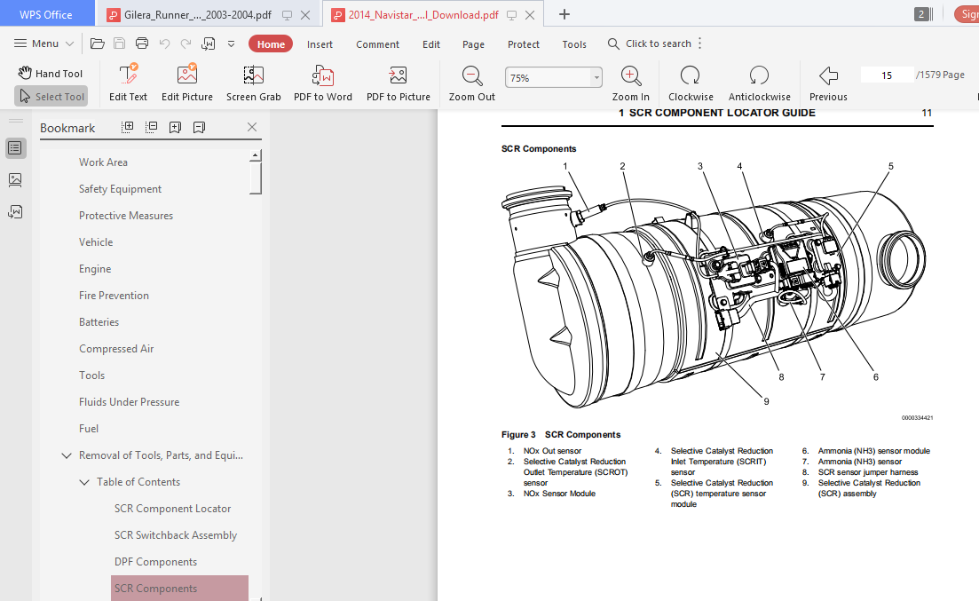Screen dimensions: 979x601
Task: Rotate the page Clockwise
Action: tap(691, 83)
